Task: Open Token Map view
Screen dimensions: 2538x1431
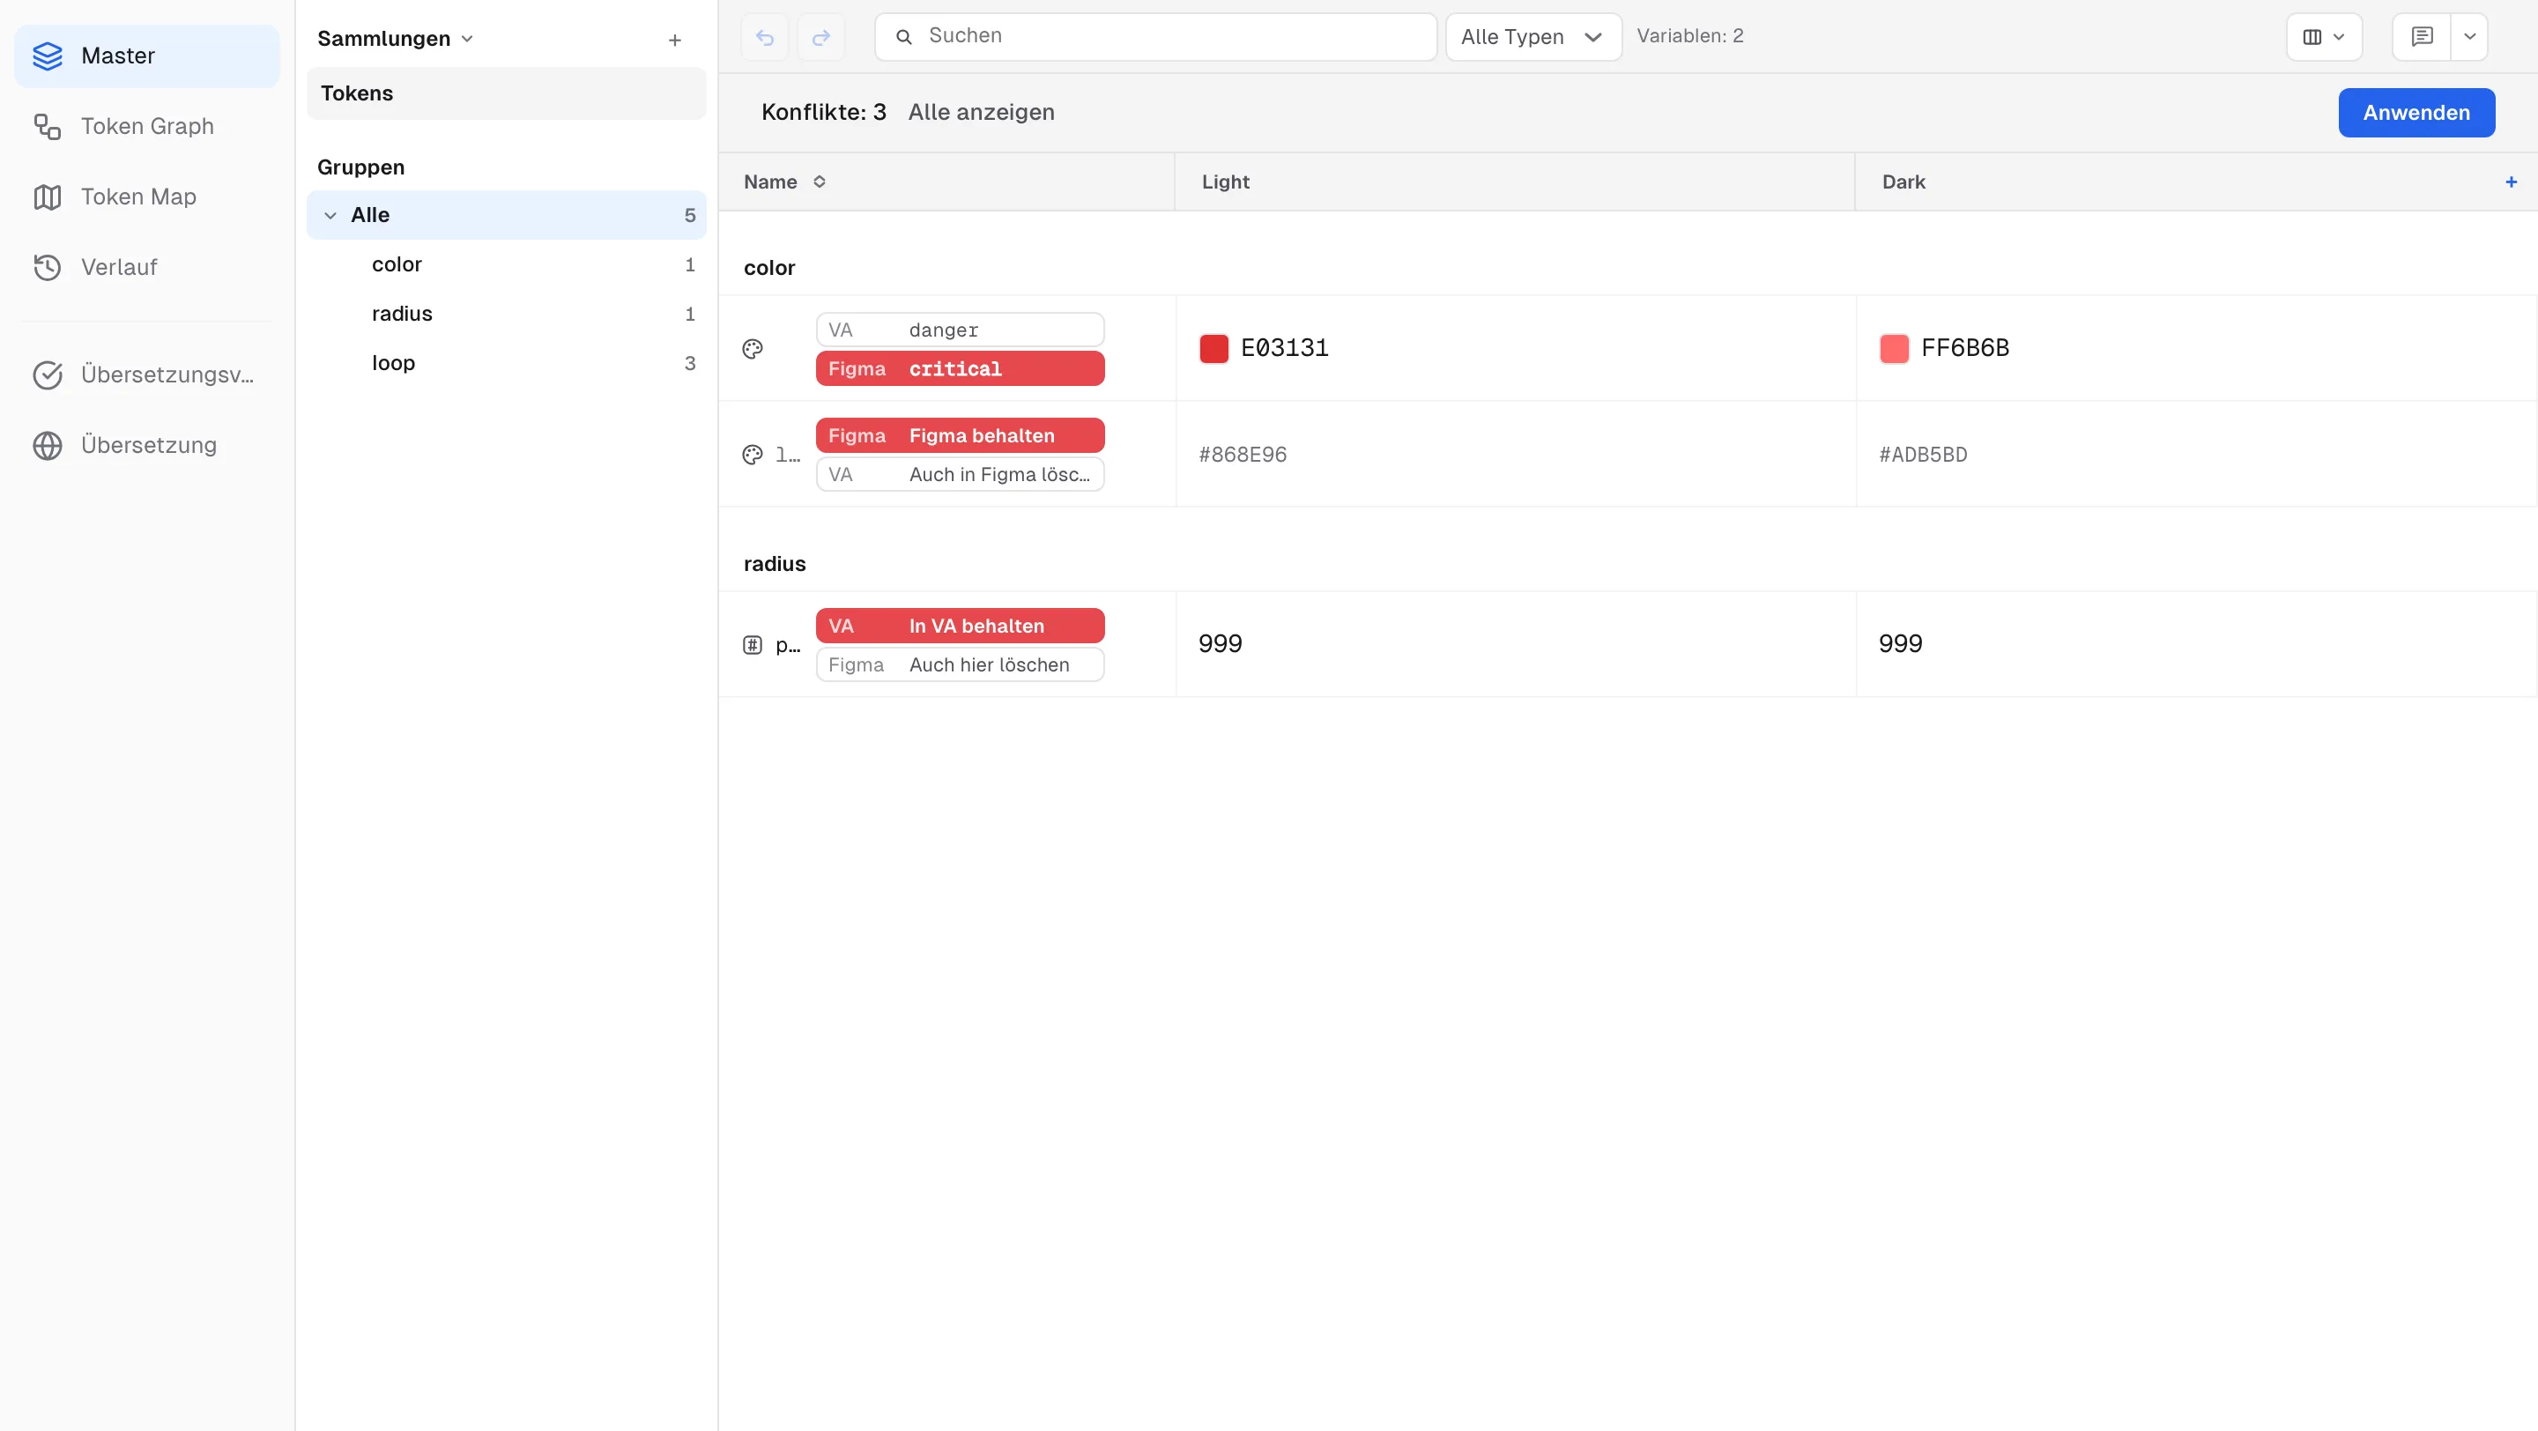Action: pos(147,197)
